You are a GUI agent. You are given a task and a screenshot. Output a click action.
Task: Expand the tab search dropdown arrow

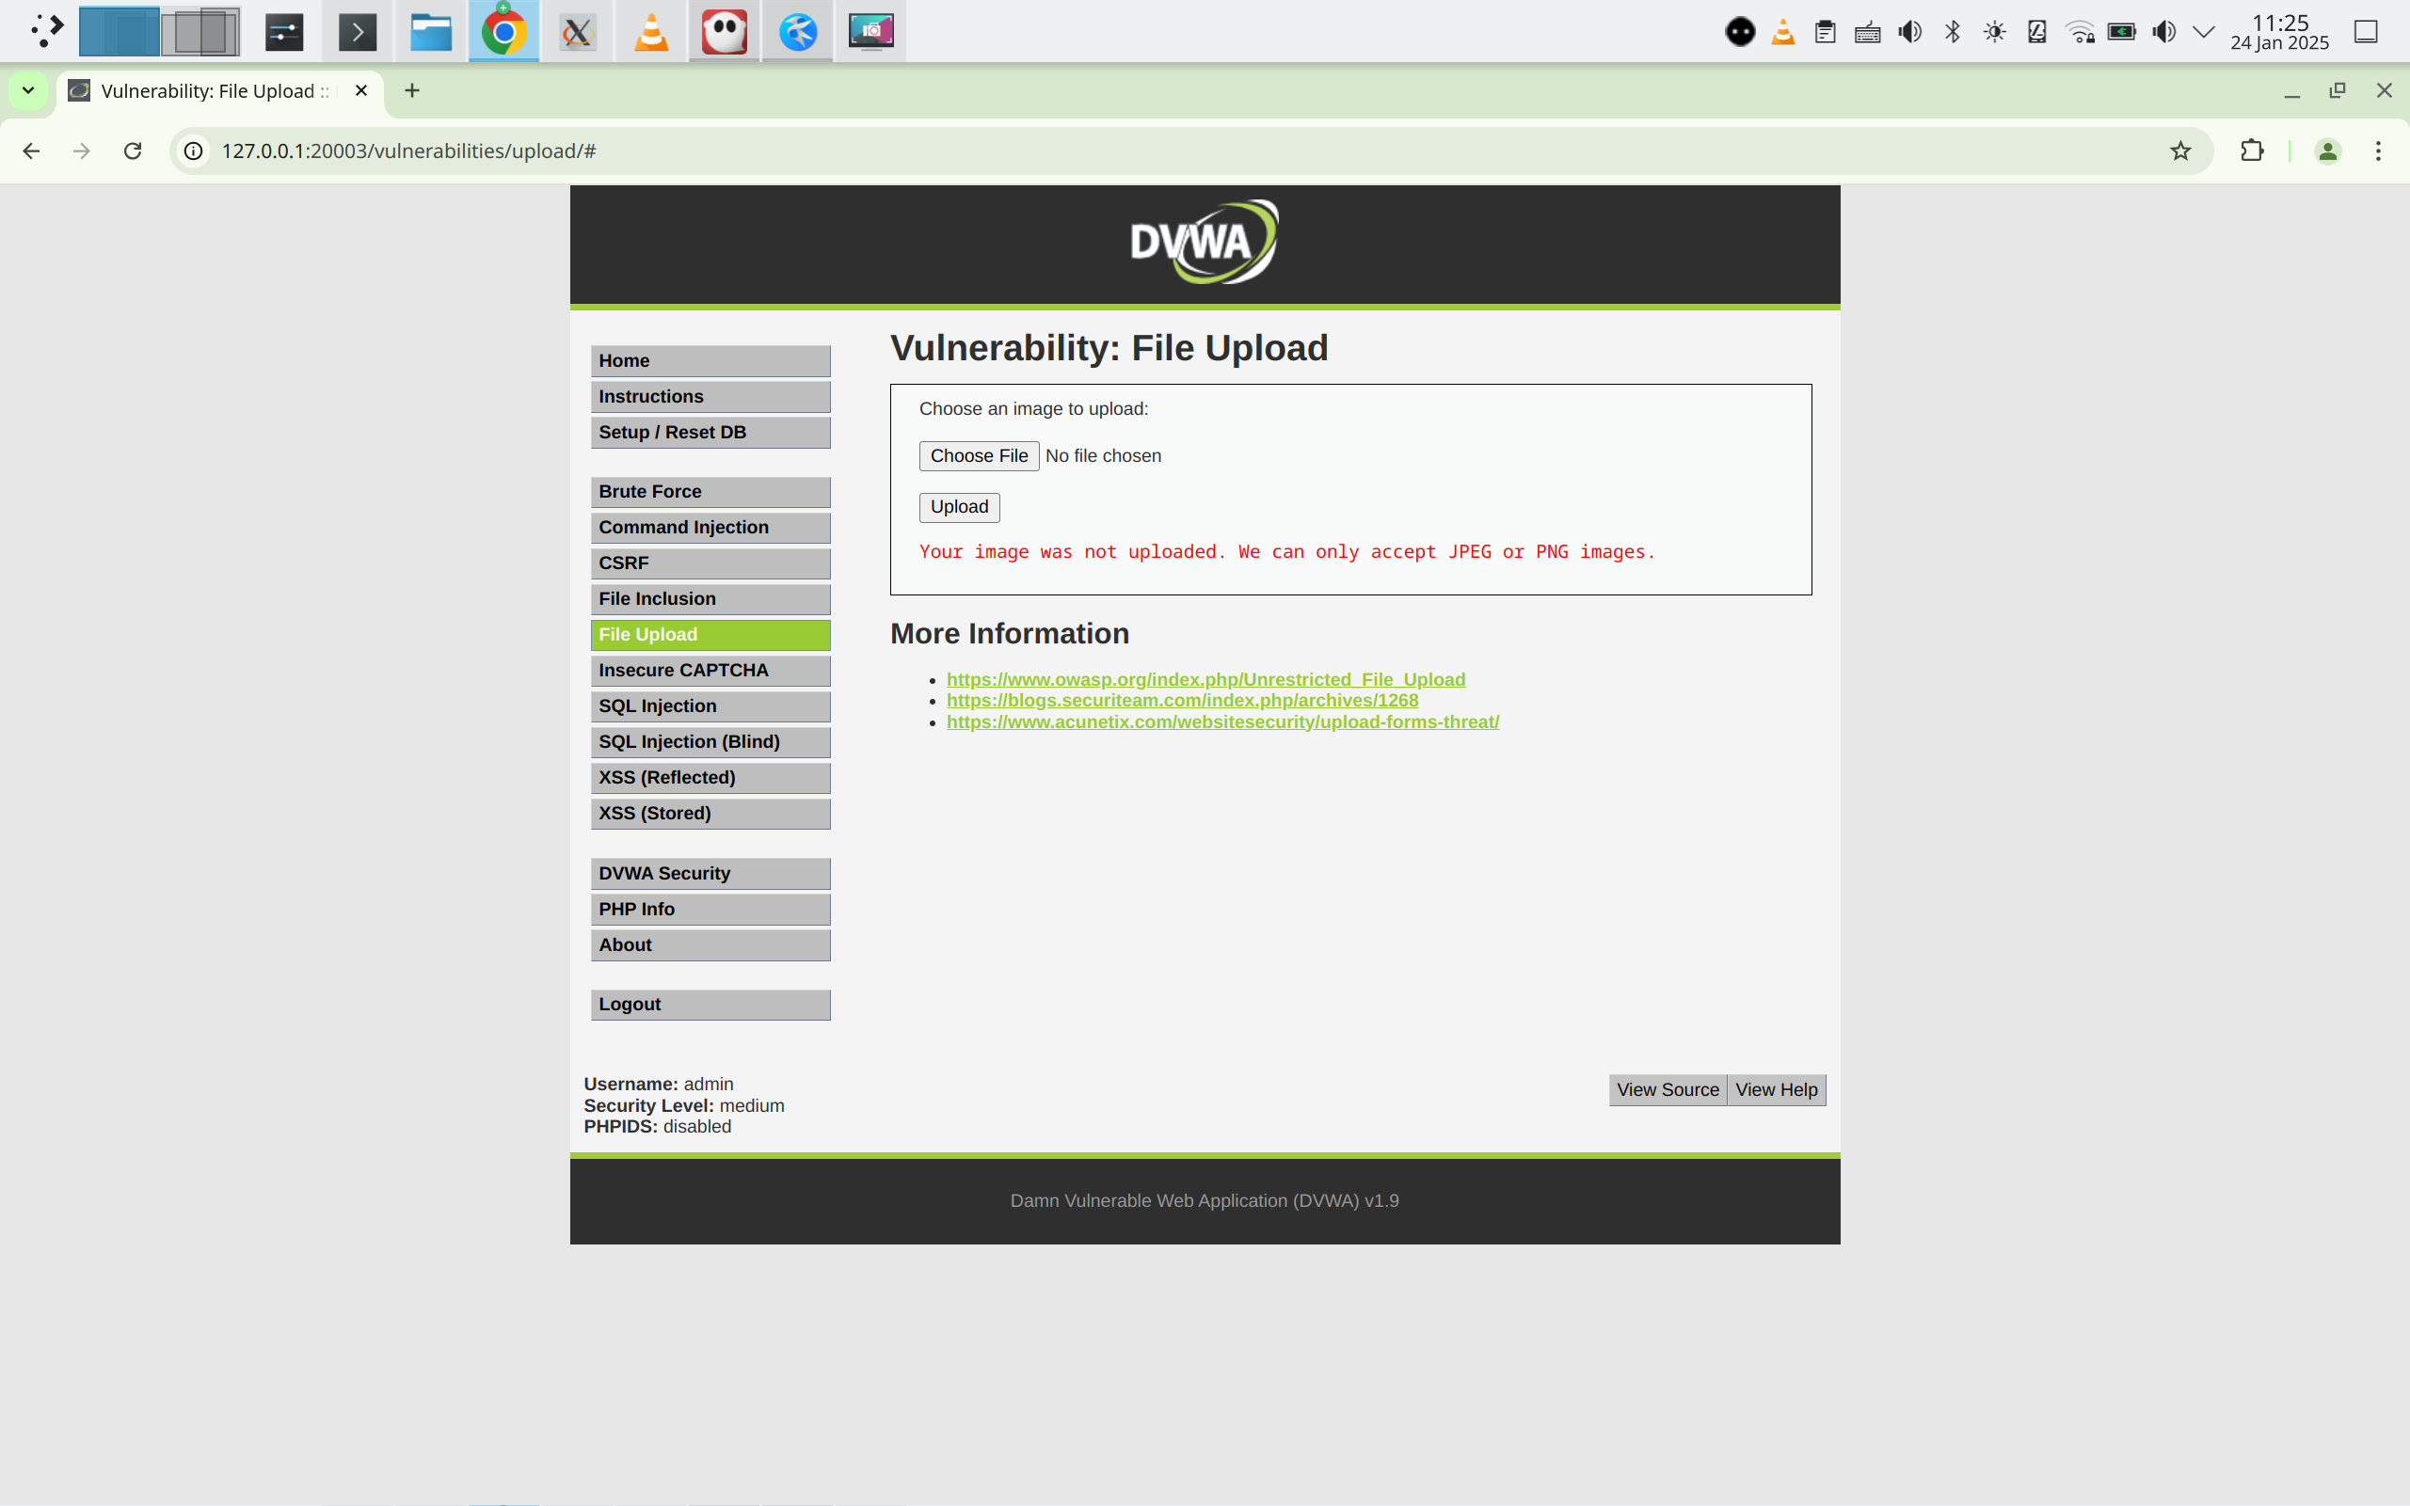point(28,90)
